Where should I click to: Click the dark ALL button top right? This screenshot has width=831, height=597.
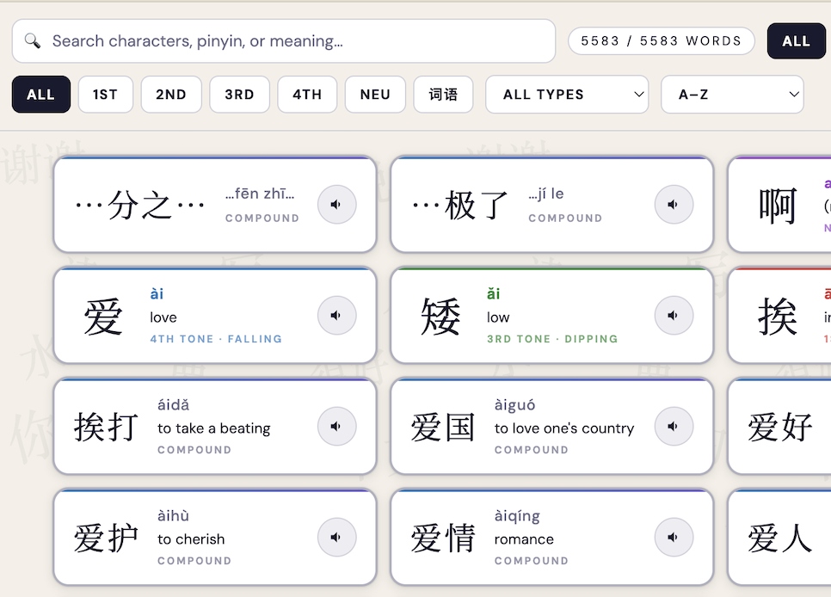[796, 40]
